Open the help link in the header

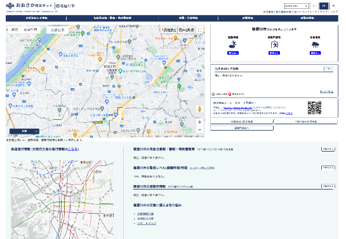334,12
